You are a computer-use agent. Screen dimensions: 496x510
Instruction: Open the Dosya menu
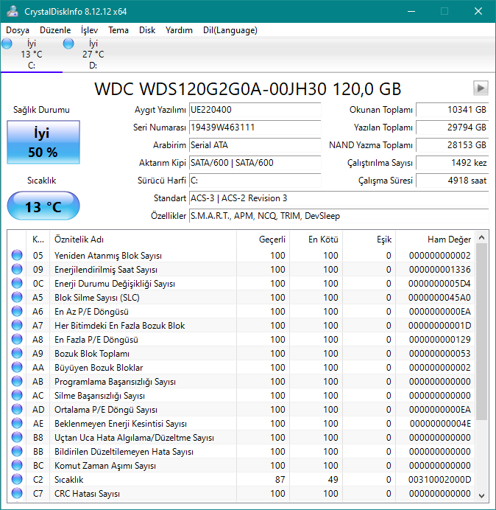click(18, 30)
